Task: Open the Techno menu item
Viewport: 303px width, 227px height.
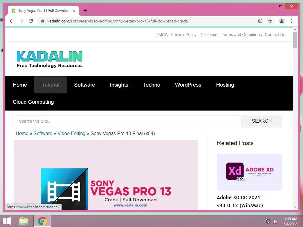Action: click(151, 85)
